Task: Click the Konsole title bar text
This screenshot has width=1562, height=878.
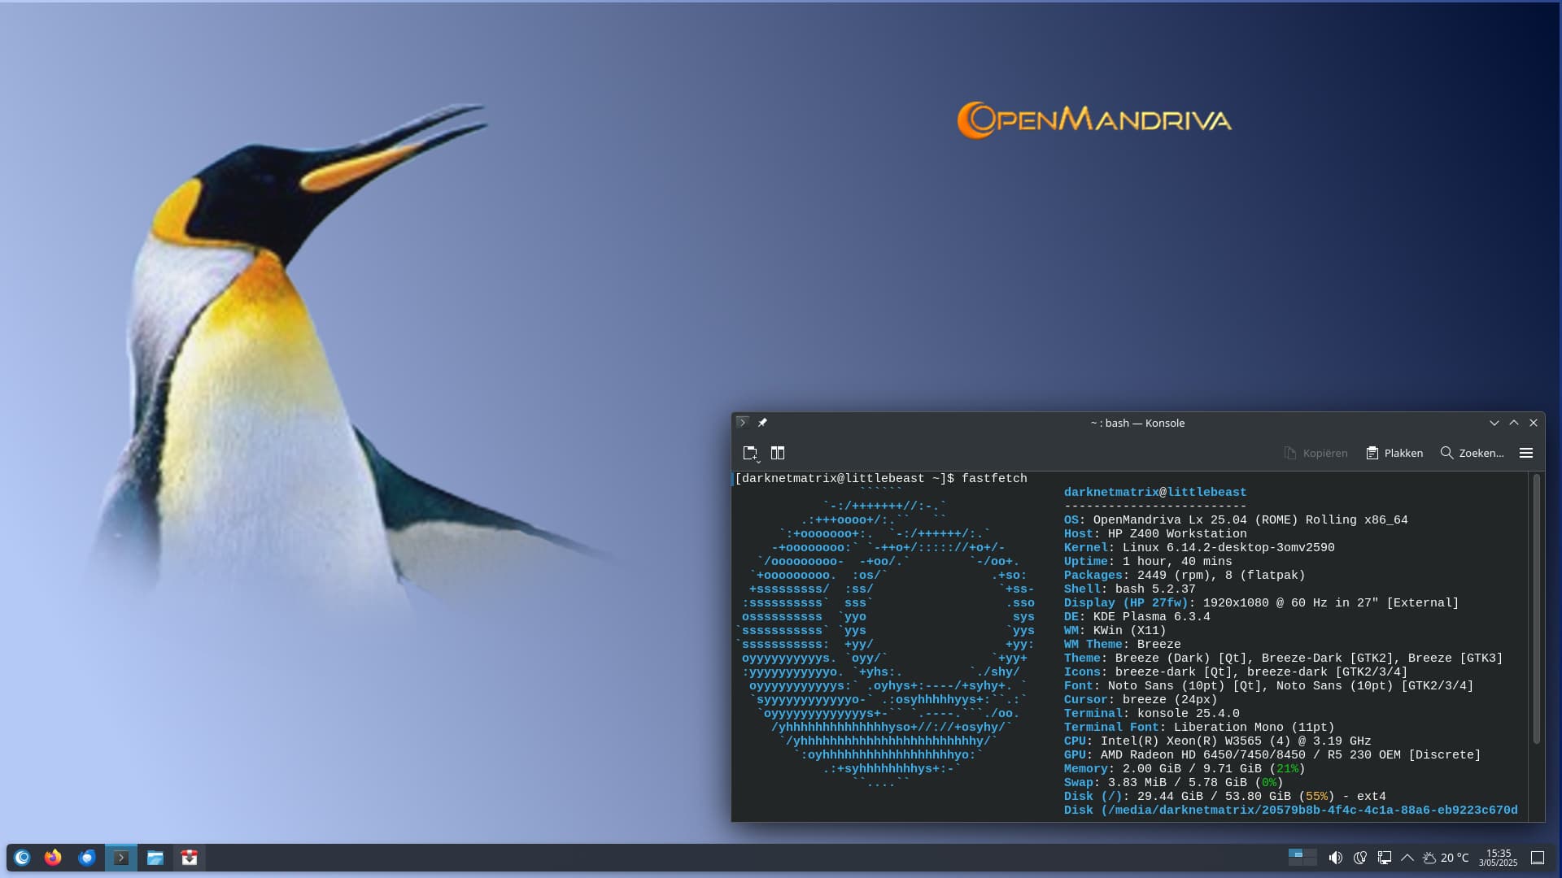Action: click(1137, 423)
